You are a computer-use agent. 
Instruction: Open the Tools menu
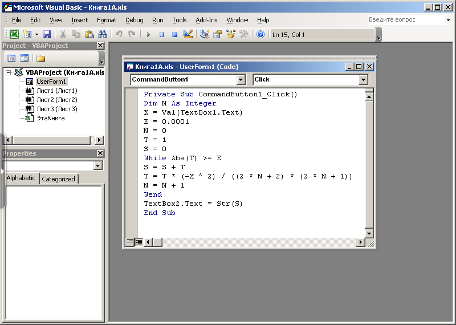point(180,20)
